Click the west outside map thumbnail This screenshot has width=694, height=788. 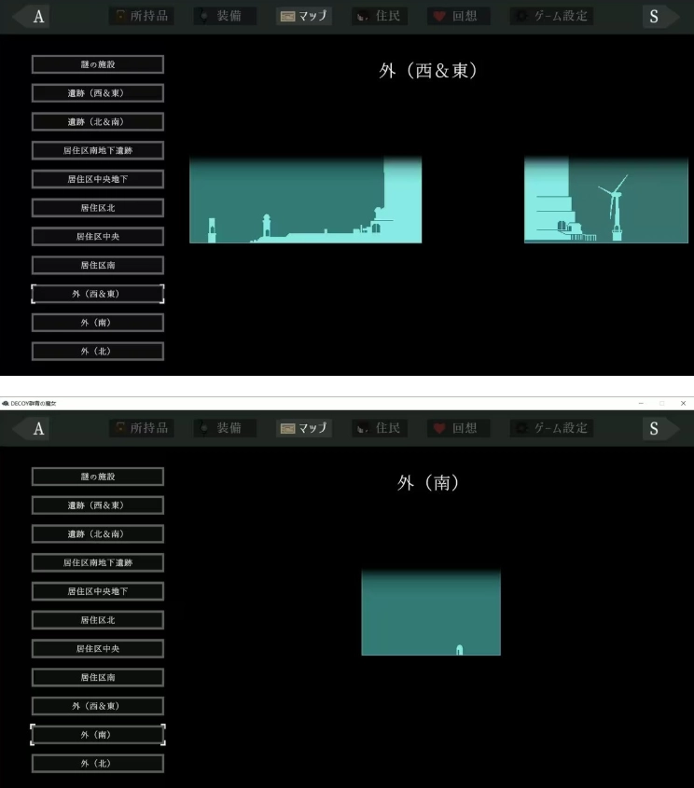[x=306, y=200]
